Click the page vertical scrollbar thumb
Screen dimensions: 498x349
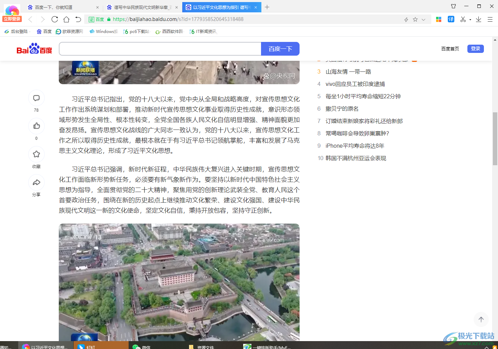pos(495,139)
